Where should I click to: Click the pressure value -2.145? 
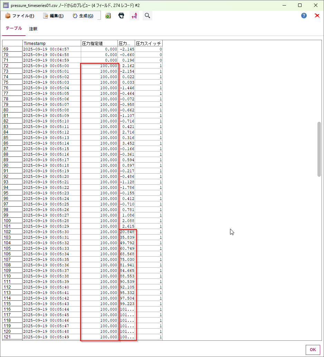point(127,49)
